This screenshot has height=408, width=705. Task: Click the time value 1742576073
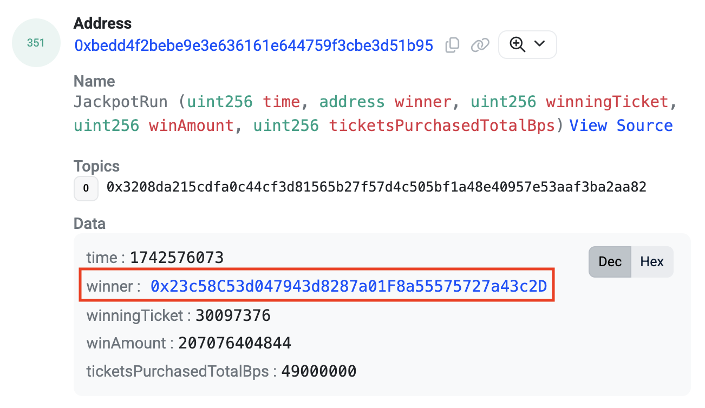(x=177, y=258)
